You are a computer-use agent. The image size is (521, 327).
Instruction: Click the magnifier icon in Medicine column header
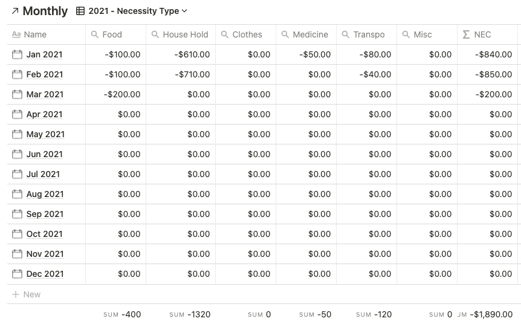tap(285, 34)
